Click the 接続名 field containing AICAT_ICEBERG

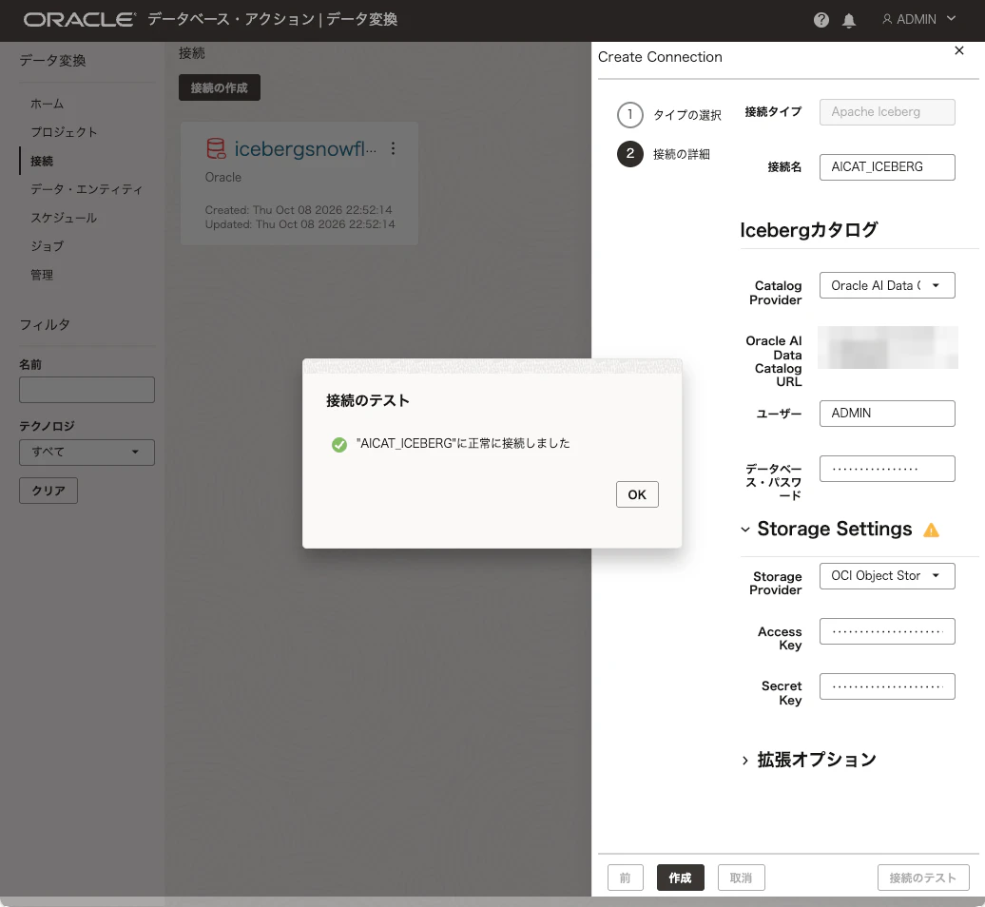click(x=887, y=167)
